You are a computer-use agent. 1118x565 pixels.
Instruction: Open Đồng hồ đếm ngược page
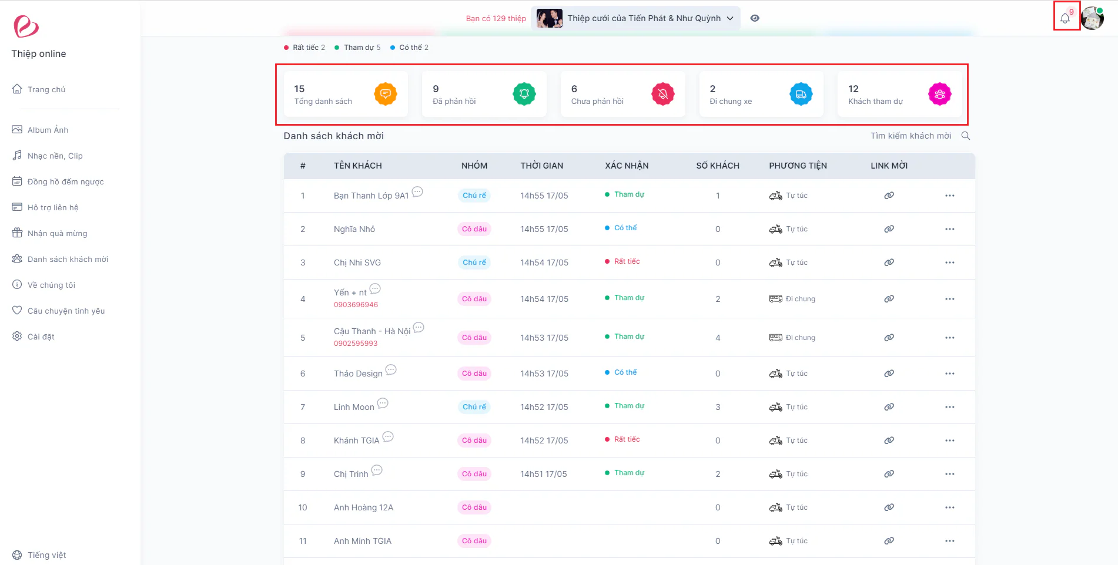(x=58, y=181)
